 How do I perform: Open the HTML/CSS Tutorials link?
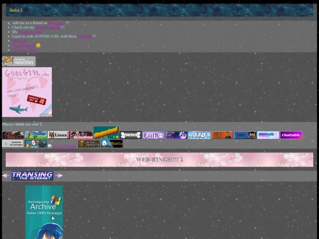(85, 37)
